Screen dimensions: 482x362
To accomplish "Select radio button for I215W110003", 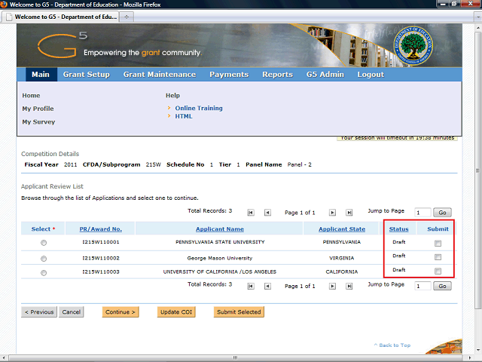I will point(43,272).
